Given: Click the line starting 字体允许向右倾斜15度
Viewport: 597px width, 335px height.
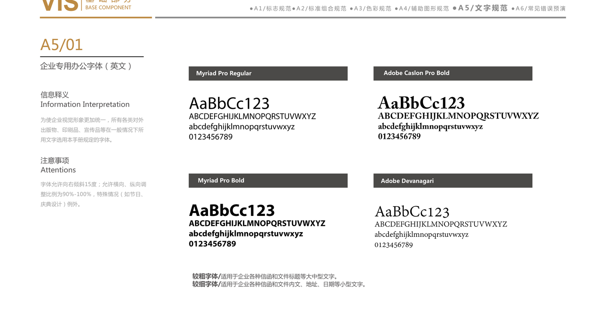Looking at the screenshot, I should pyautogui.click(x=94, y=185).
